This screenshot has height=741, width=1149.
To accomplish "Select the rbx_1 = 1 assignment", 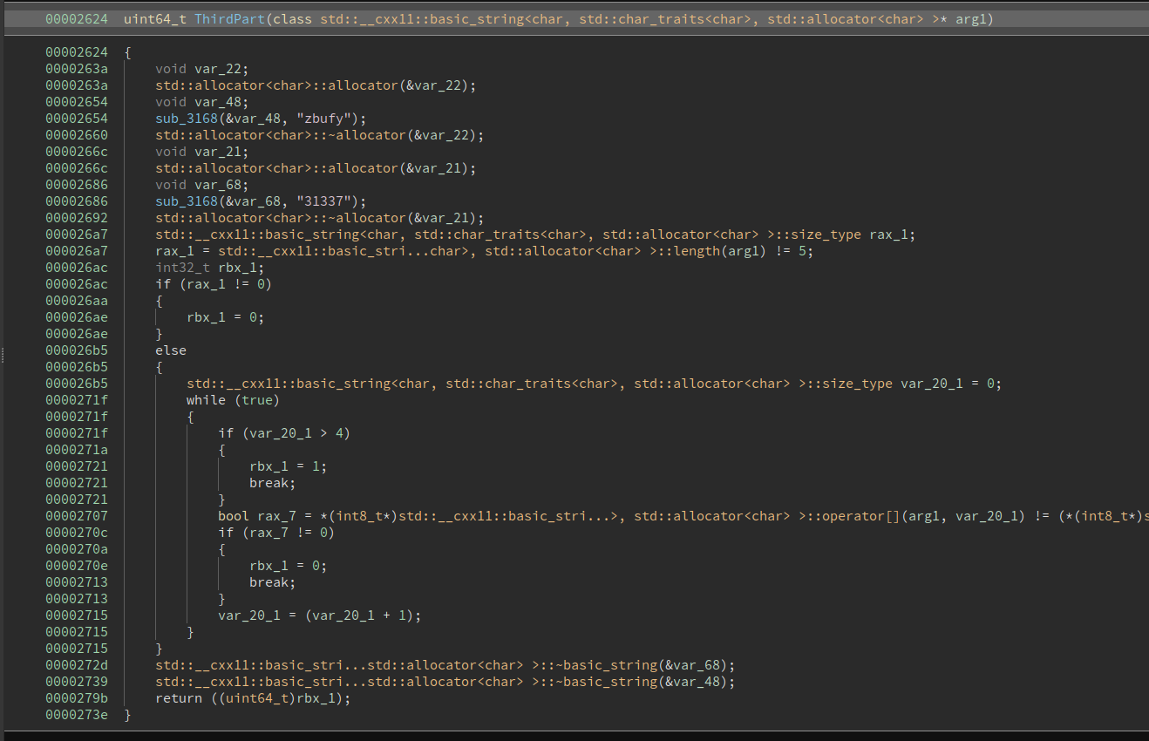I will [288, 466].
